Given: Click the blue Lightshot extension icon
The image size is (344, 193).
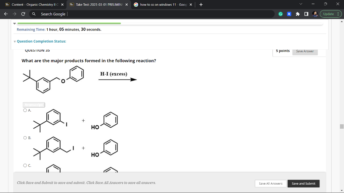Looking at the screenshot, I should 289,14.
